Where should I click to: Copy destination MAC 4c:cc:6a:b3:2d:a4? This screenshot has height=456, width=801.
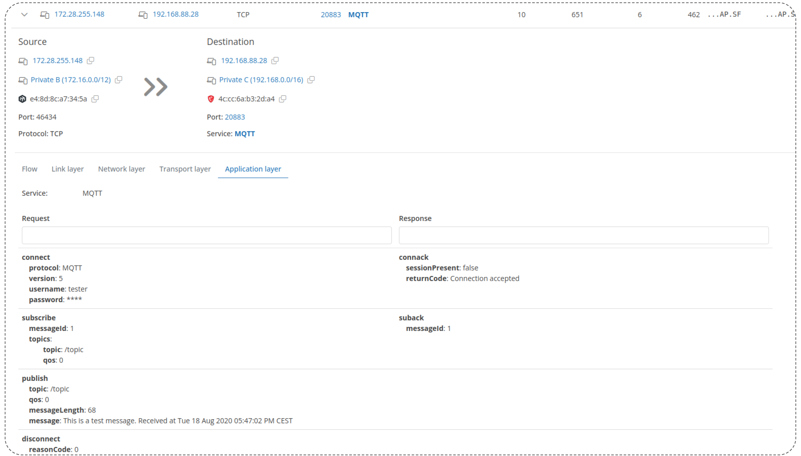[x=283, y=98]
